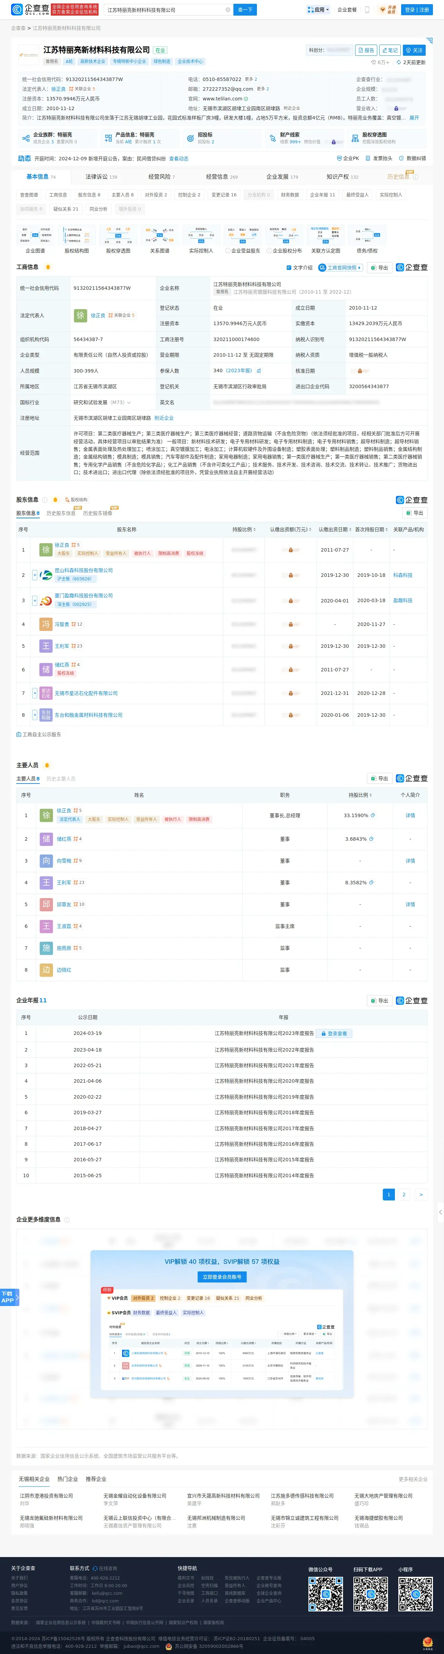Image resolution: width=444 pixels, height=1654 pixels.
Task: Click 工商官网快照 icon button
Action: [340, 268]
